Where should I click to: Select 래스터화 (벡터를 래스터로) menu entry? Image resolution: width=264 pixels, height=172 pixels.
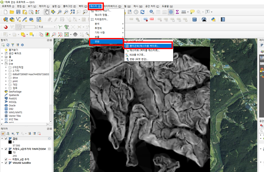(149, 50)
